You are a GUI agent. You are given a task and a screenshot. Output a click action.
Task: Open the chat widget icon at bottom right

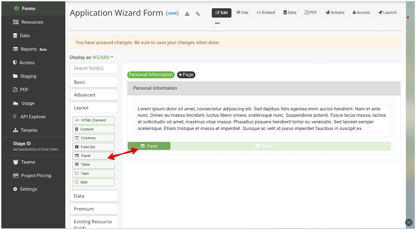[x=408, y=222]
